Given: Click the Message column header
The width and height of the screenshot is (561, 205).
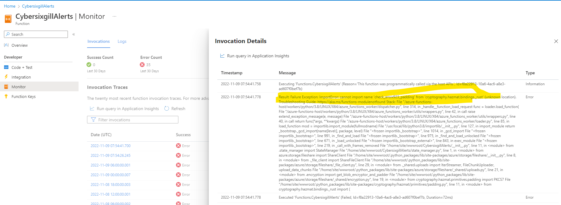Looking at the screenshot, I should coord(287,73).
